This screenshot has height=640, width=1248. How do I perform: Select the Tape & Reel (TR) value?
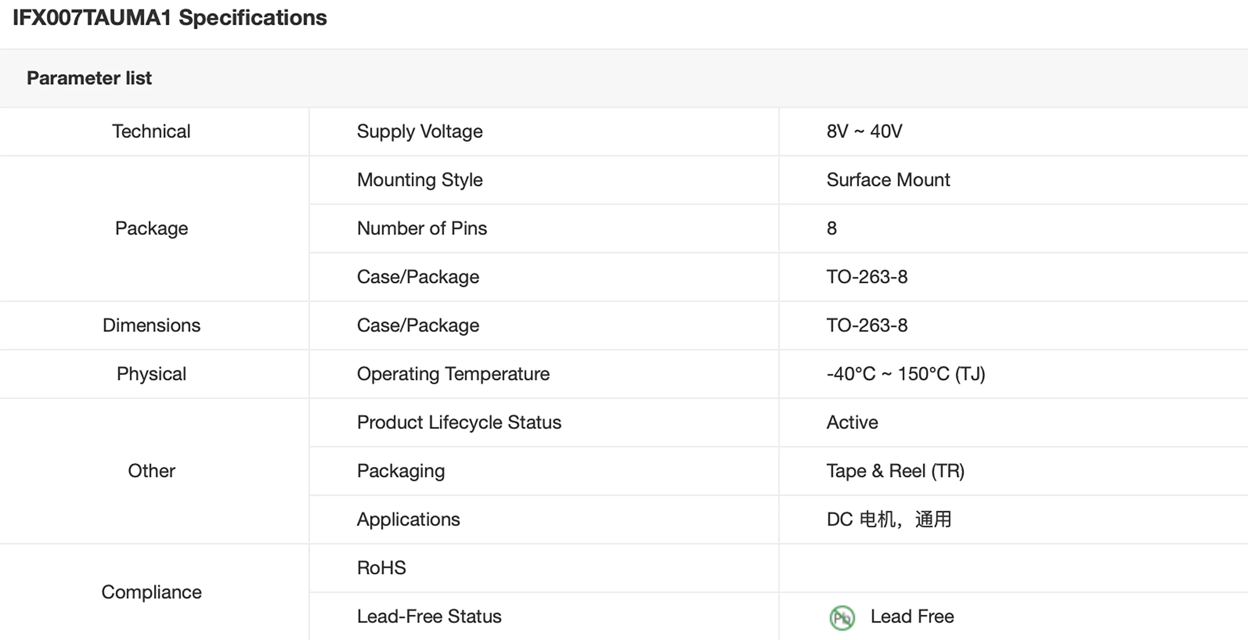click(895, 471)
